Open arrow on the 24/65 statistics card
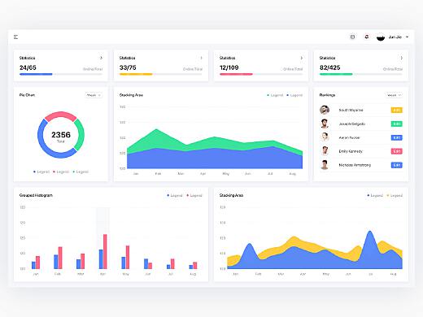 coord(101,58)
